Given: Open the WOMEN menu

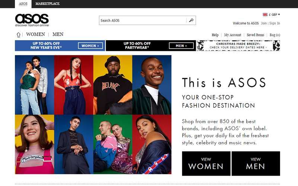Looking at the screenshot, I should [35, 34].
